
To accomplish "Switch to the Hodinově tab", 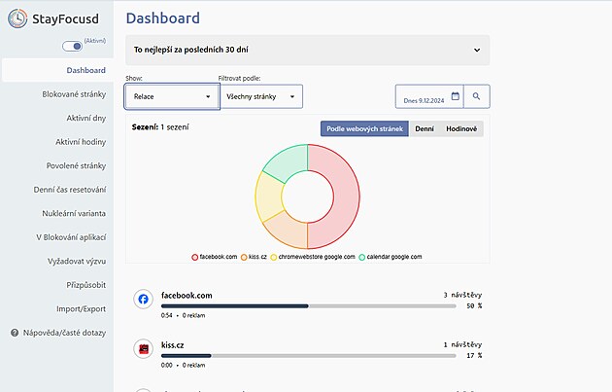I will coord(460,128).
